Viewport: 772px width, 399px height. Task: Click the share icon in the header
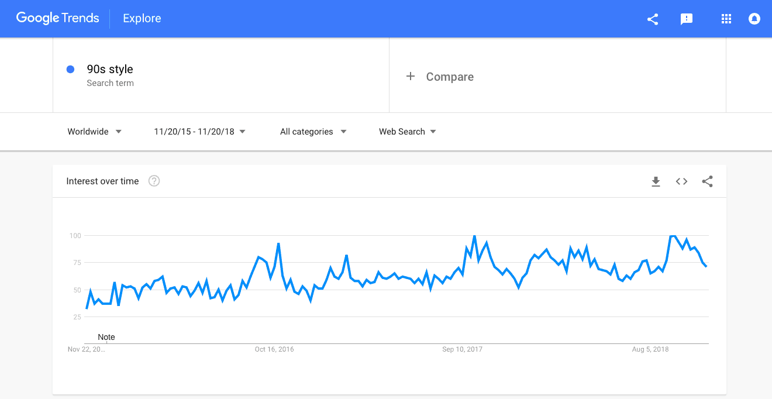click(653, 19)
